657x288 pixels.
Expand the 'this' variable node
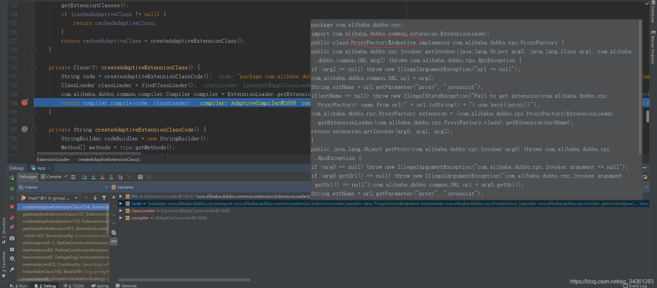point(121,196)
